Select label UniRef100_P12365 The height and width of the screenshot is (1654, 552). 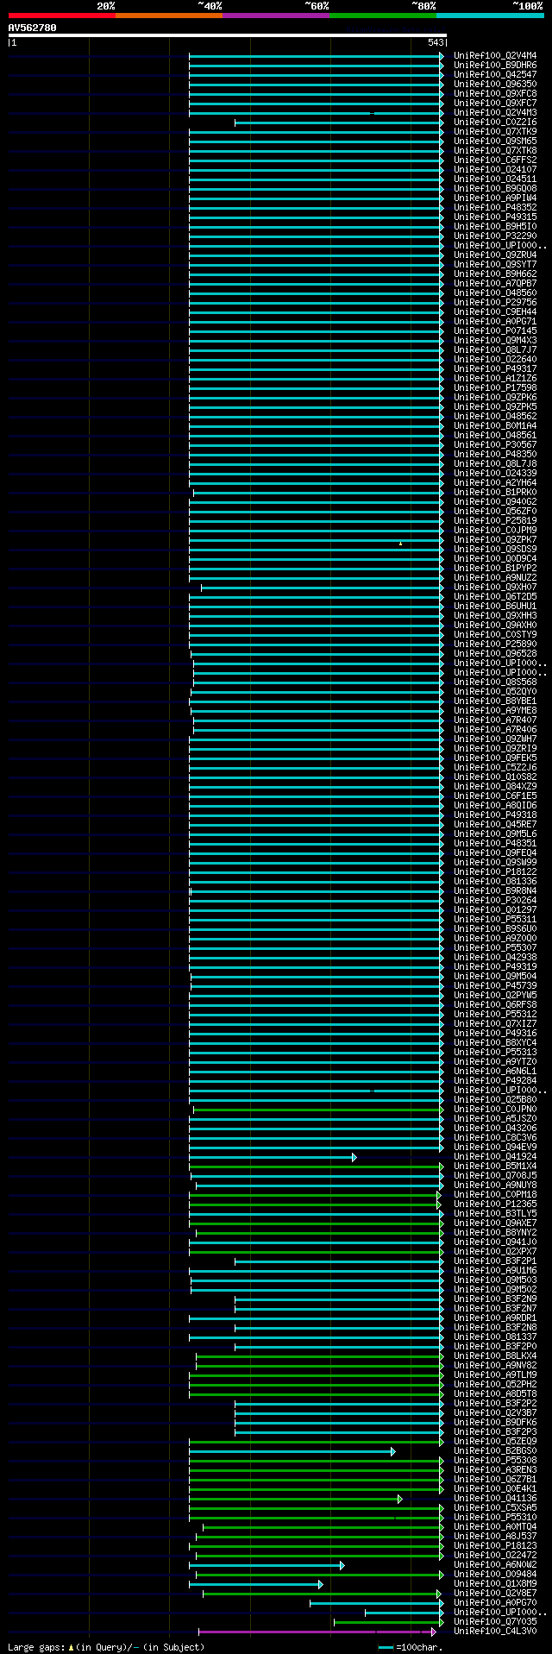click(495, 1204)
